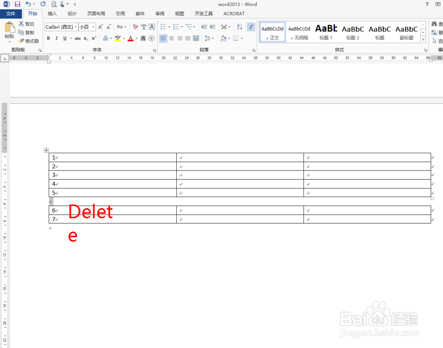Click the Align Left icon

pyautogui.click(x=163, y=38)
